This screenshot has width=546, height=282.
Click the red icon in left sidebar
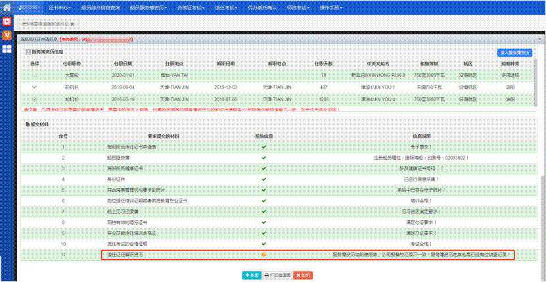pos(7,21)
